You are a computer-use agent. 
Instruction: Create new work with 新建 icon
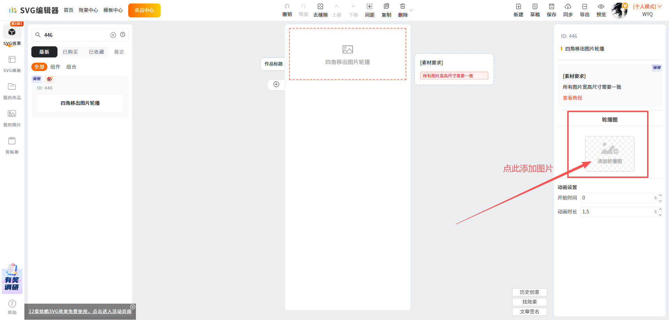(518, 7)
